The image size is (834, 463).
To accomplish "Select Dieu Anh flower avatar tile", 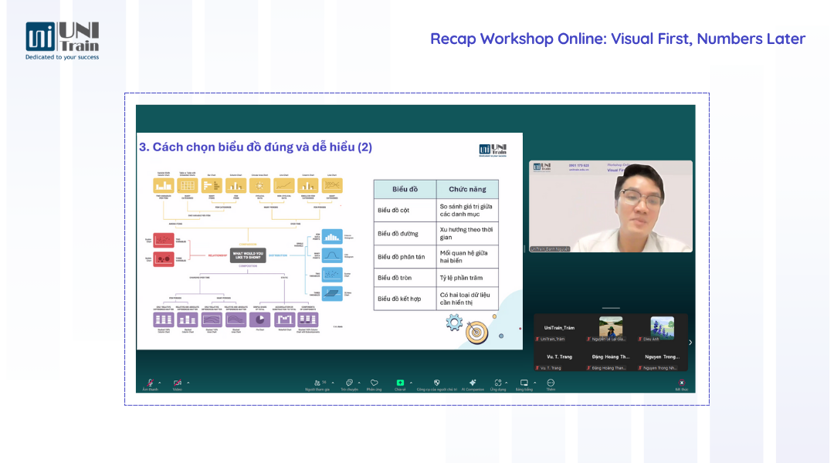I will tap(663, 329).
